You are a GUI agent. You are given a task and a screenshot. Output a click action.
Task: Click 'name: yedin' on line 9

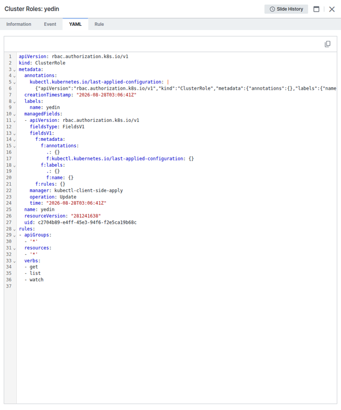[x=45, y=107]
